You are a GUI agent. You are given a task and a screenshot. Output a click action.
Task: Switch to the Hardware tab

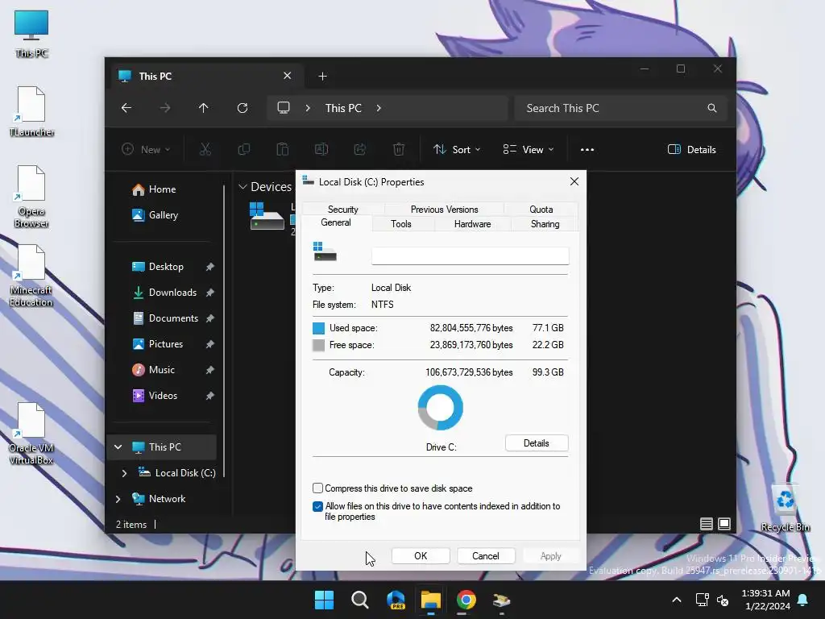(472, 224)
